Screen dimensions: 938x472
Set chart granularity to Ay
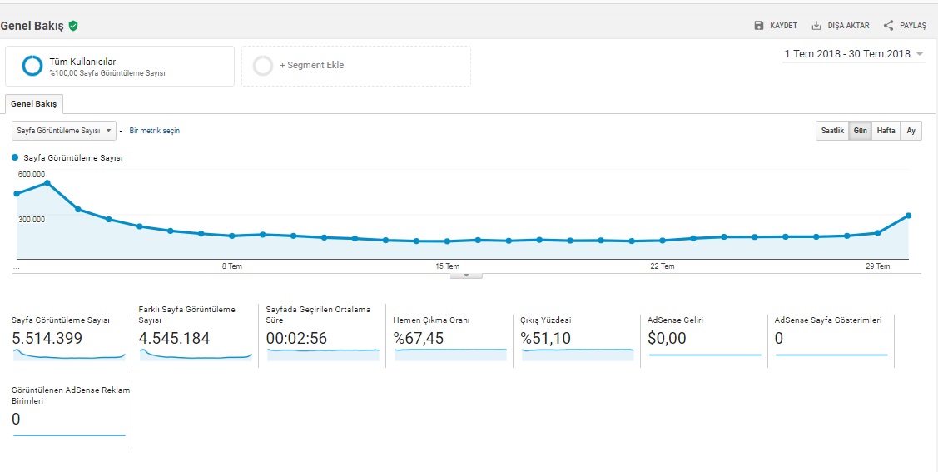pos(911,131)
